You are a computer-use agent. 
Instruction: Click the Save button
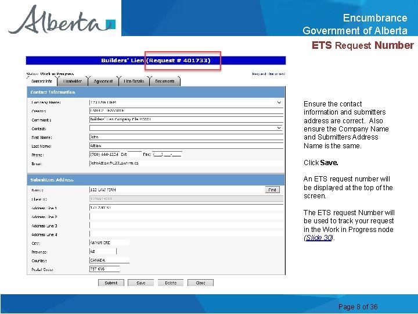pos(140,283)
